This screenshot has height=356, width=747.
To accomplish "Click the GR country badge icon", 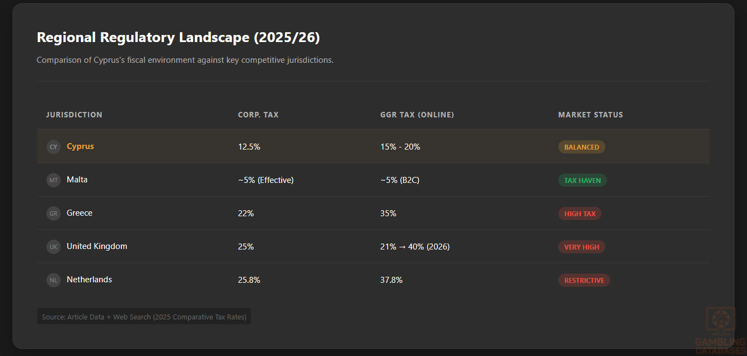I will tap(53, 213).
